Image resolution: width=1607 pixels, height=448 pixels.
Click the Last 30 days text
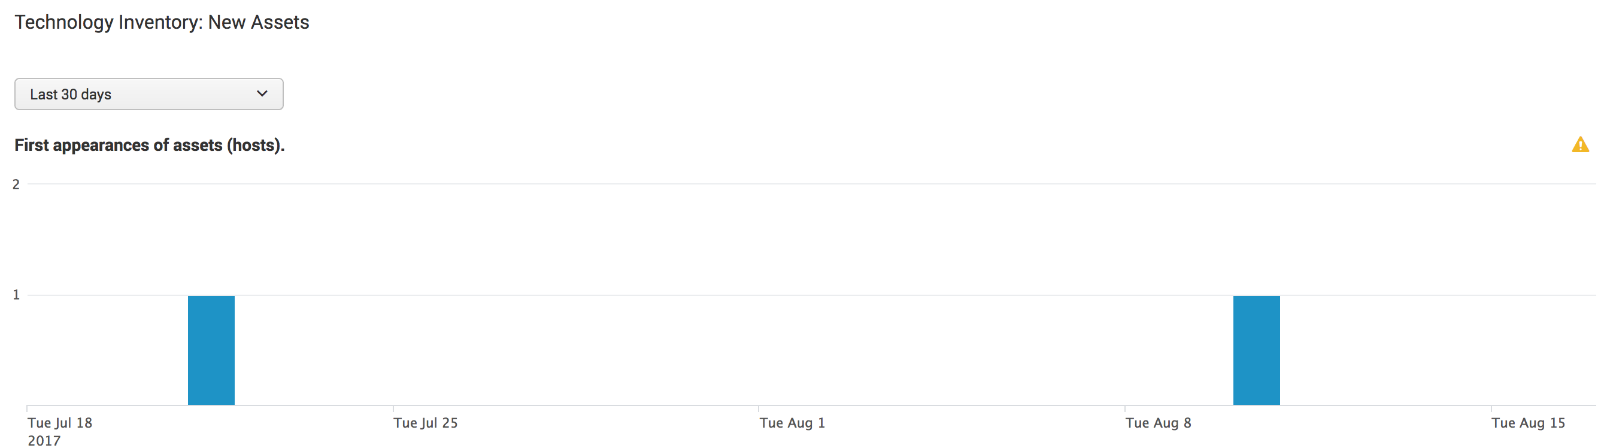click(71, 94)
